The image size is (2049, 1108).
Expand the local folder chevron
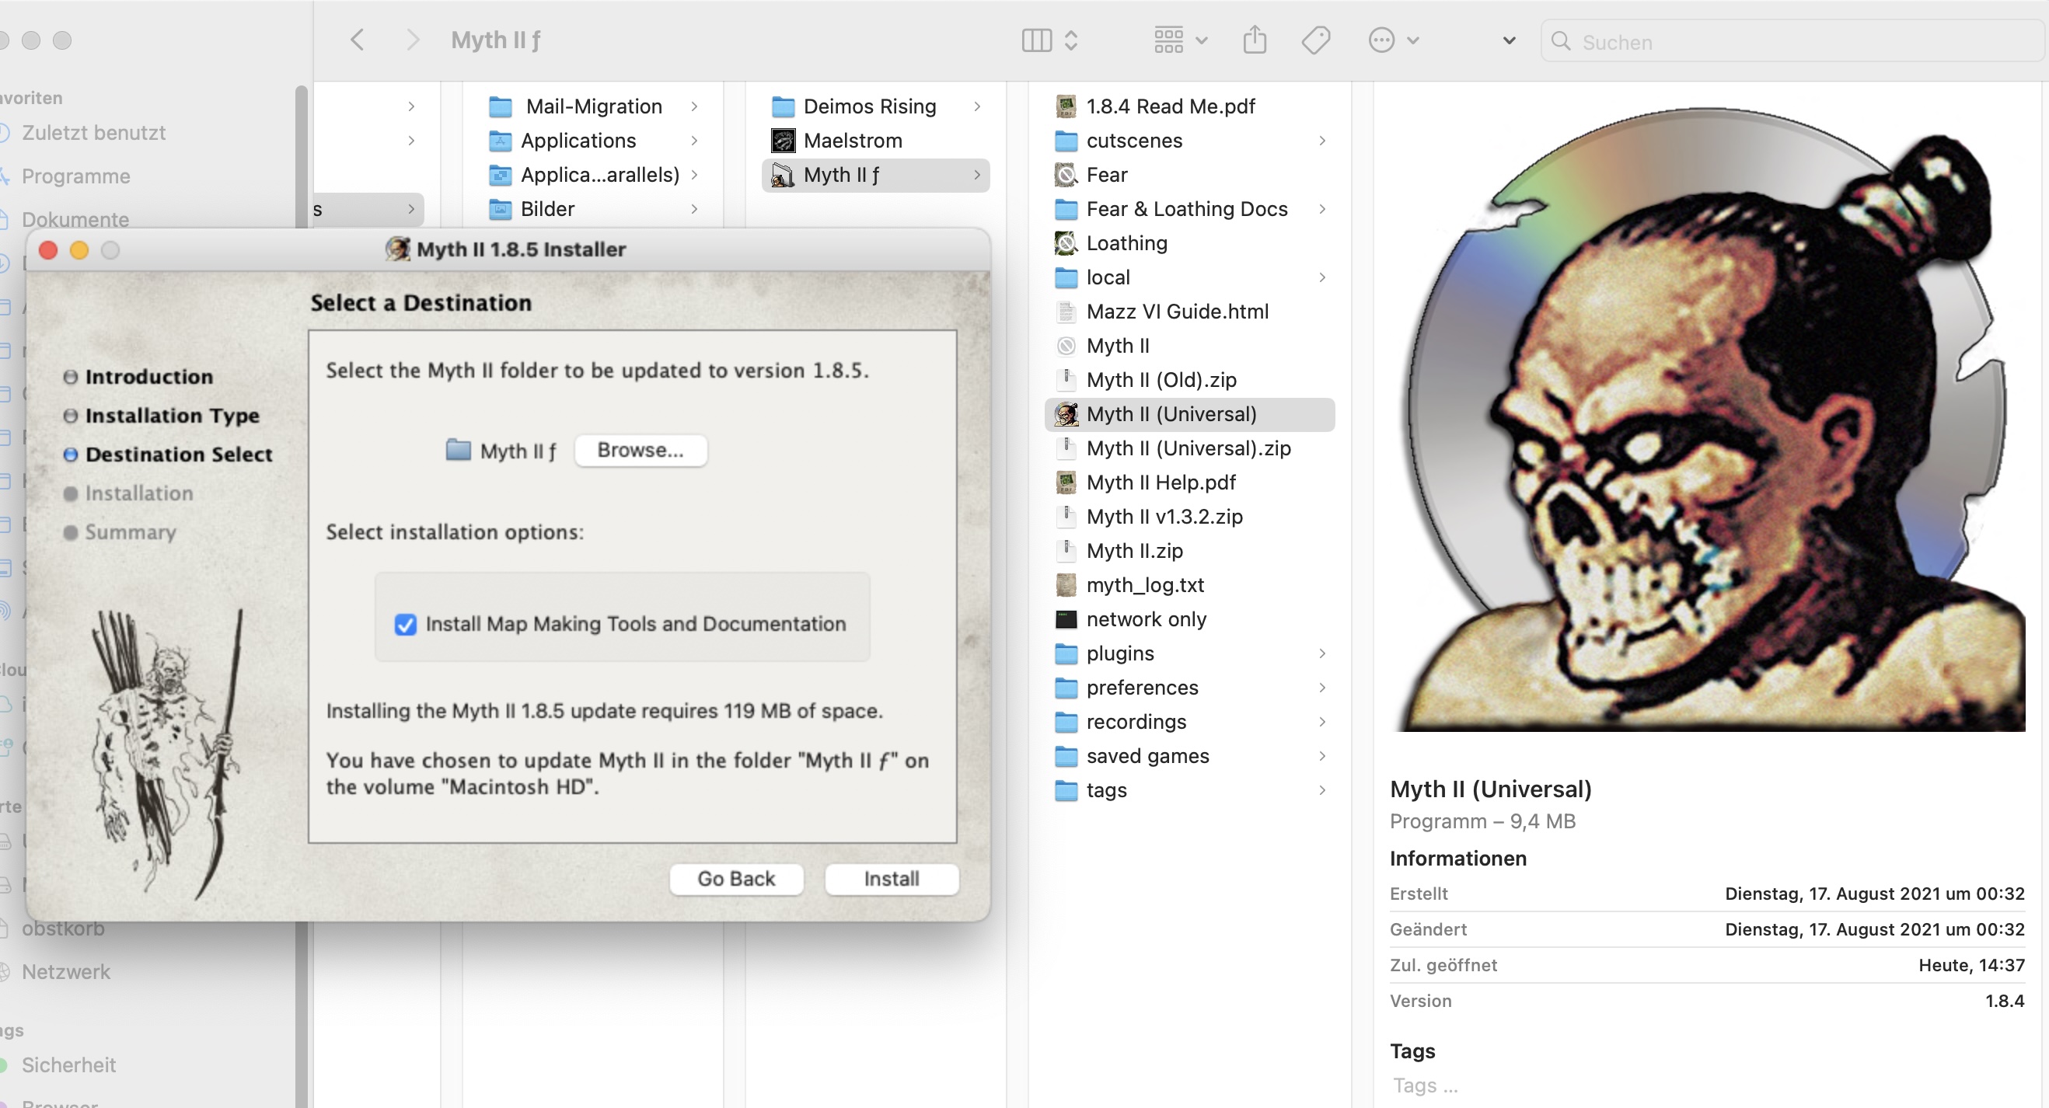tap(1322, 277)
